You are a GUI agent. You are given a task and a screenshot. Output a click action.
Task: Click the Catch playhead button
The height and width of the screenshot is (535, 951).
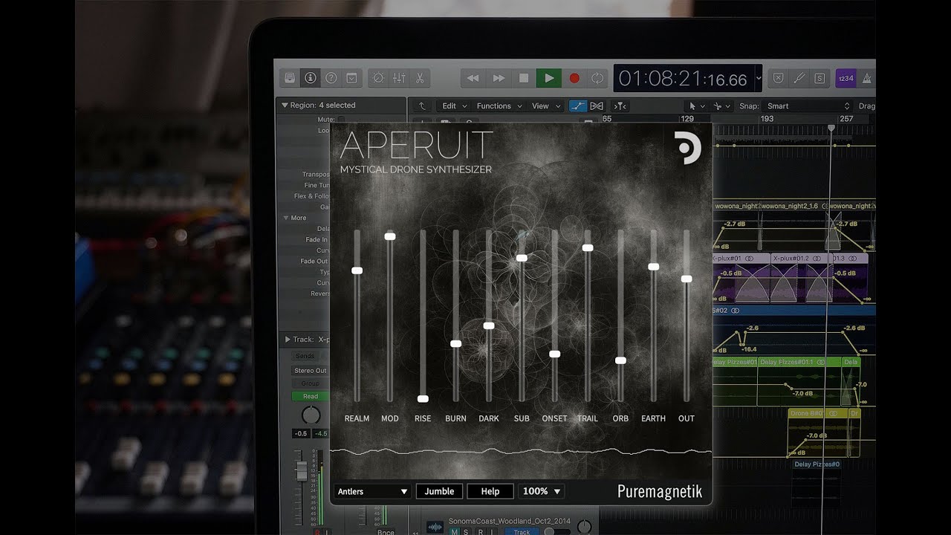point(621,106)
